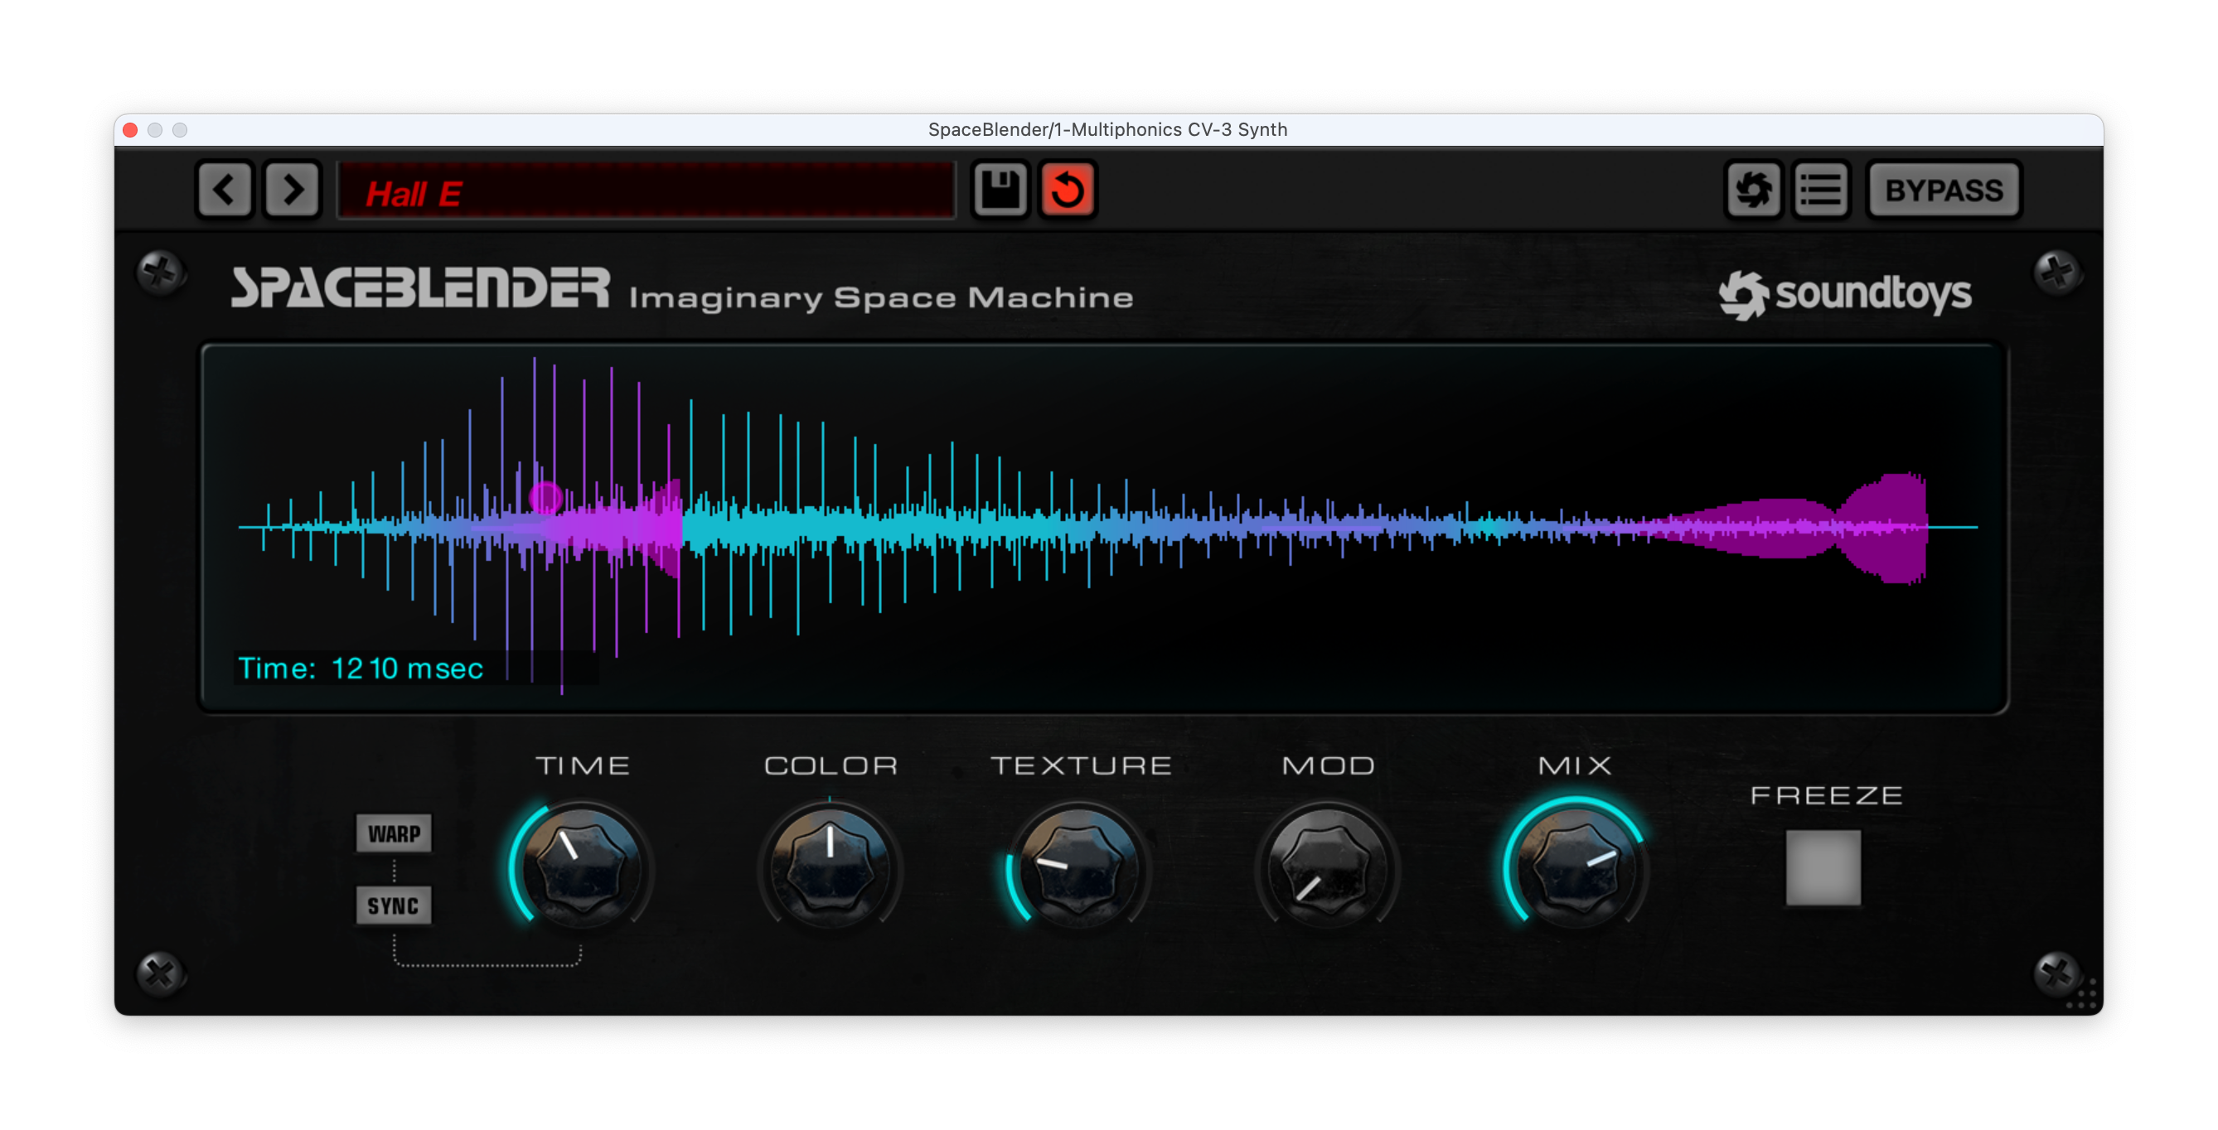Go to the next preset arrow

coord(293,190)
